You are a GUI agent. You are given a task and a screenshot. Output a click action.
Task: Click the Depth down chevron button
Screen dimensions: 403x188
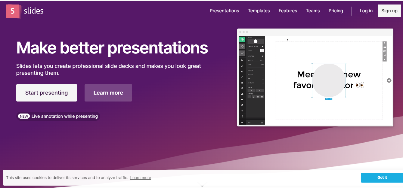click(x=251, y=90)
